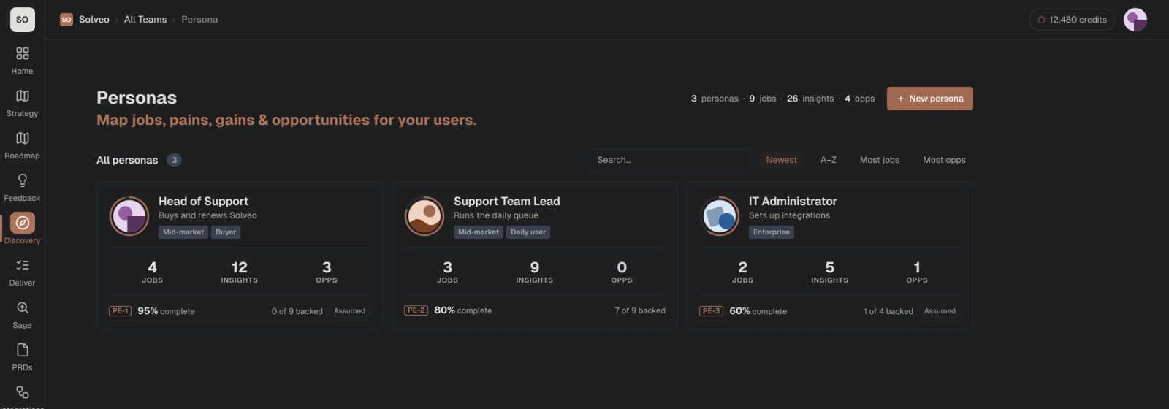This screenshot has height=409, width=1169.
Task: Open the SO workspace logo in sidebar
Action: pyautogui.click(x=22, y=20)
